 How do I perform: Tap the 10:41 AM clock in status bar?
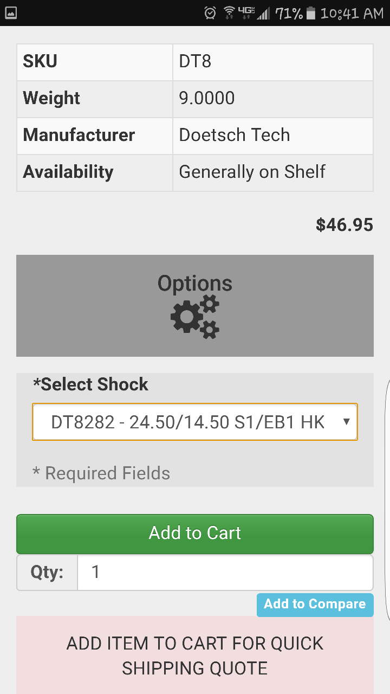352,14
